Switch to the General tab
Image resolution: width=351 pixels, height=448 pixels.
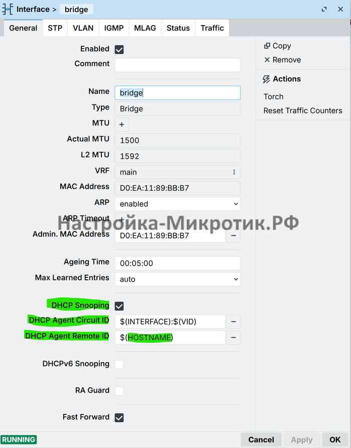tap(23, 28)
